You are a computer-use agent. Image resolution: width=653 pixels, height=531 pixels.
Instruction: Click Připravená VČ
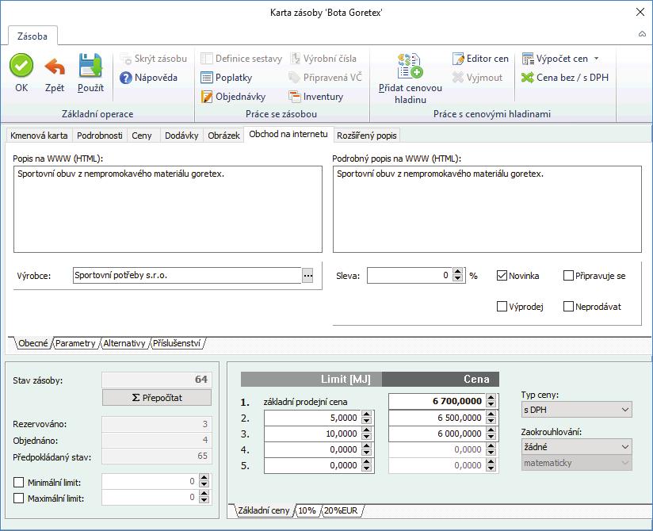tap(325, 78)
